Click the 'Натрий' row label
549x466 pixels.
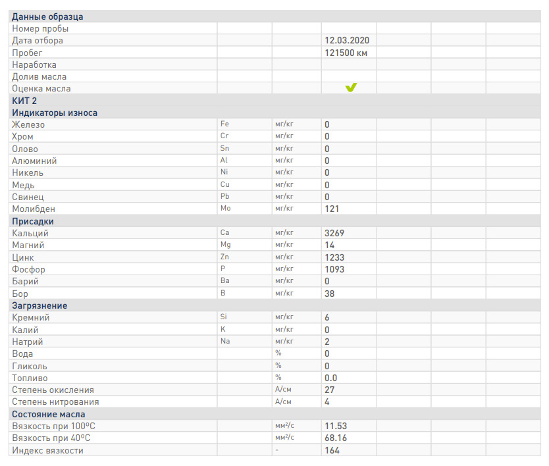pos(27,342)
